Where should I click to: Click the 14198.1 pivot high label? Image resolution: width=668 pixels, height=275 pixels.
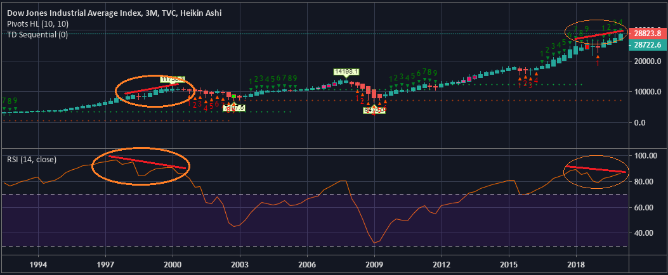point(345,72)
